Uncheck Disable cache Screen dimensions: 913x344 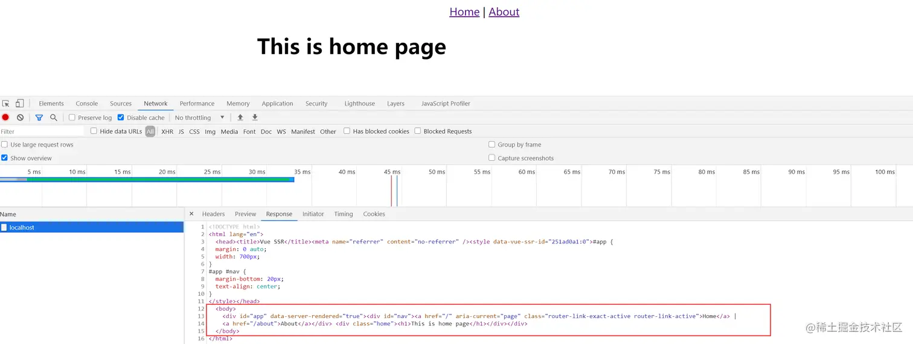(121, 117)
